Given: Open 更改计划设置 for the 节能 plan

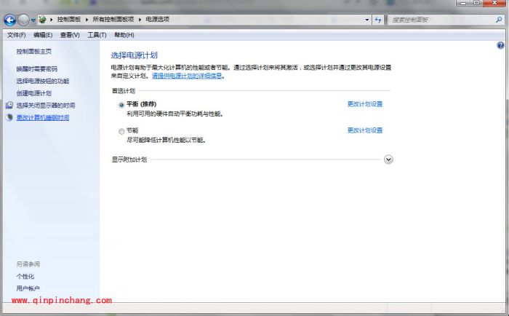Looking at the screenshot, I should pyautogui.click(x=365, y=130).
